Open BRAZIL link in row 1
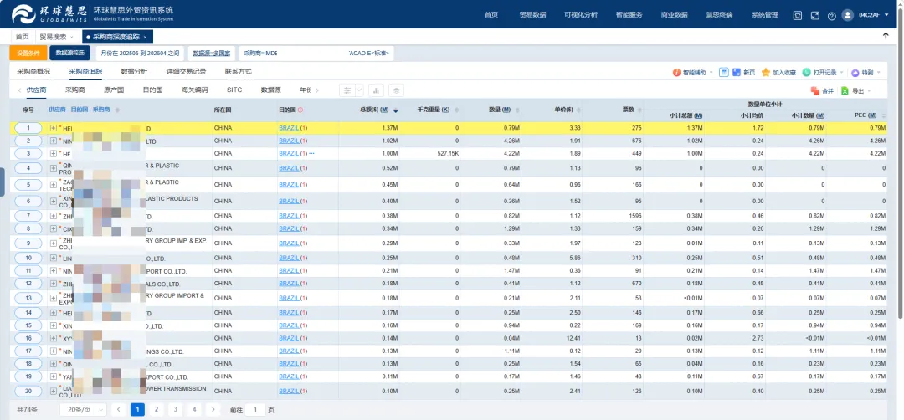The image size is (904, 420). pyautogui.click(x=289, y=128)
